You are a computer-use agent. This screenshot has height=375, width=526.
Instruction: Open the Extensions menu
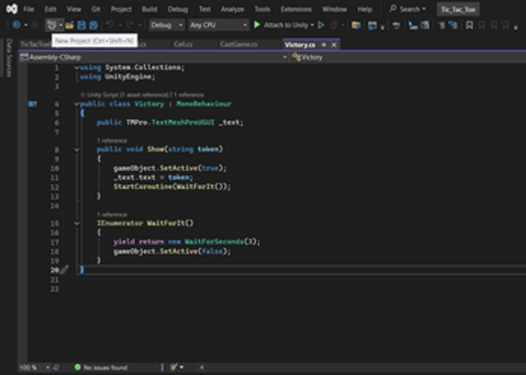pos(296,9)
